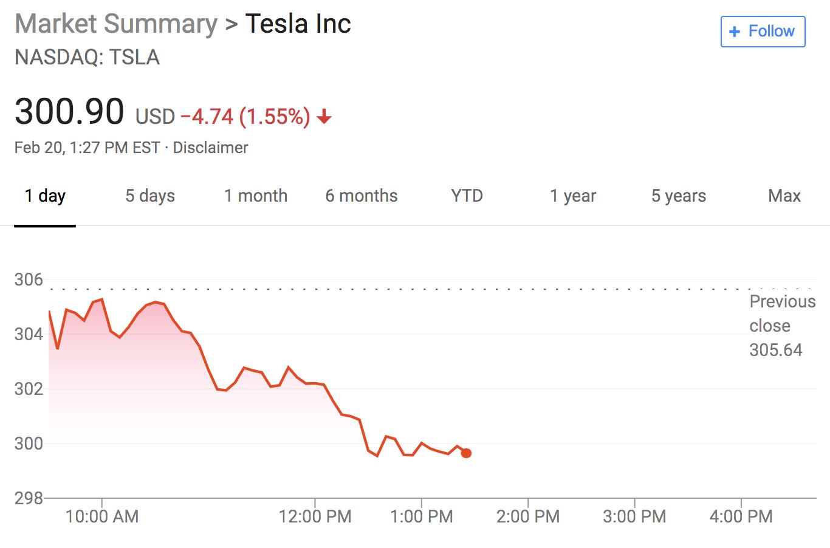The image size is (830, 548).
Task: Click the red current price dot
Action: (x=466, y=453)
